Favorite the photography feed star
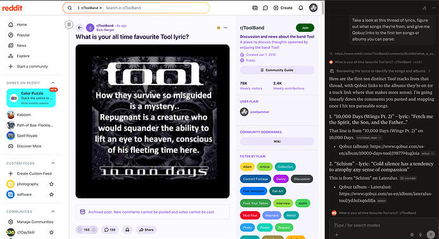This screenshot has width=439, height=239. coord(52,184)
